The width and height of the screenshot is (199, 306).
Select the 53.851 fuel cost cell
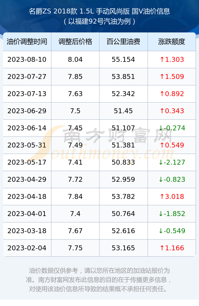(x=123, y=76)
